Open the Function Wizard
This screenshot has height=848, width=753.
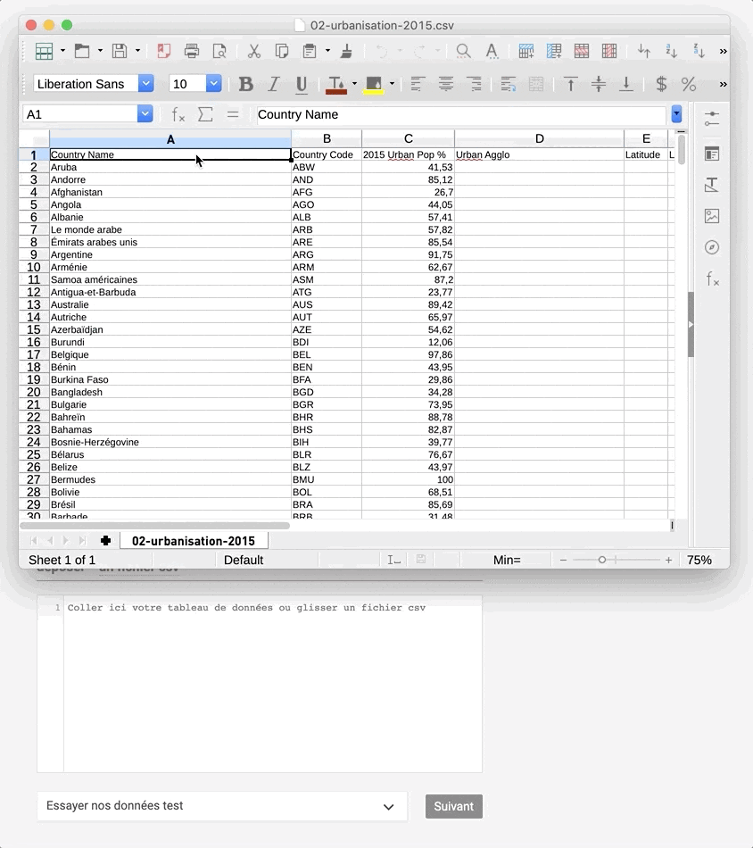tap(178, 114)
